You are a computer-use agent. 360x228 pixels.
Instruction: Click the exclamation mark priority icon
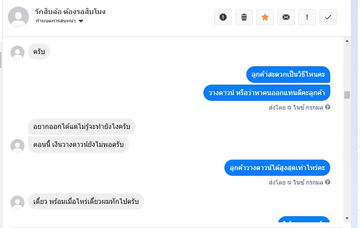point(307,17)
